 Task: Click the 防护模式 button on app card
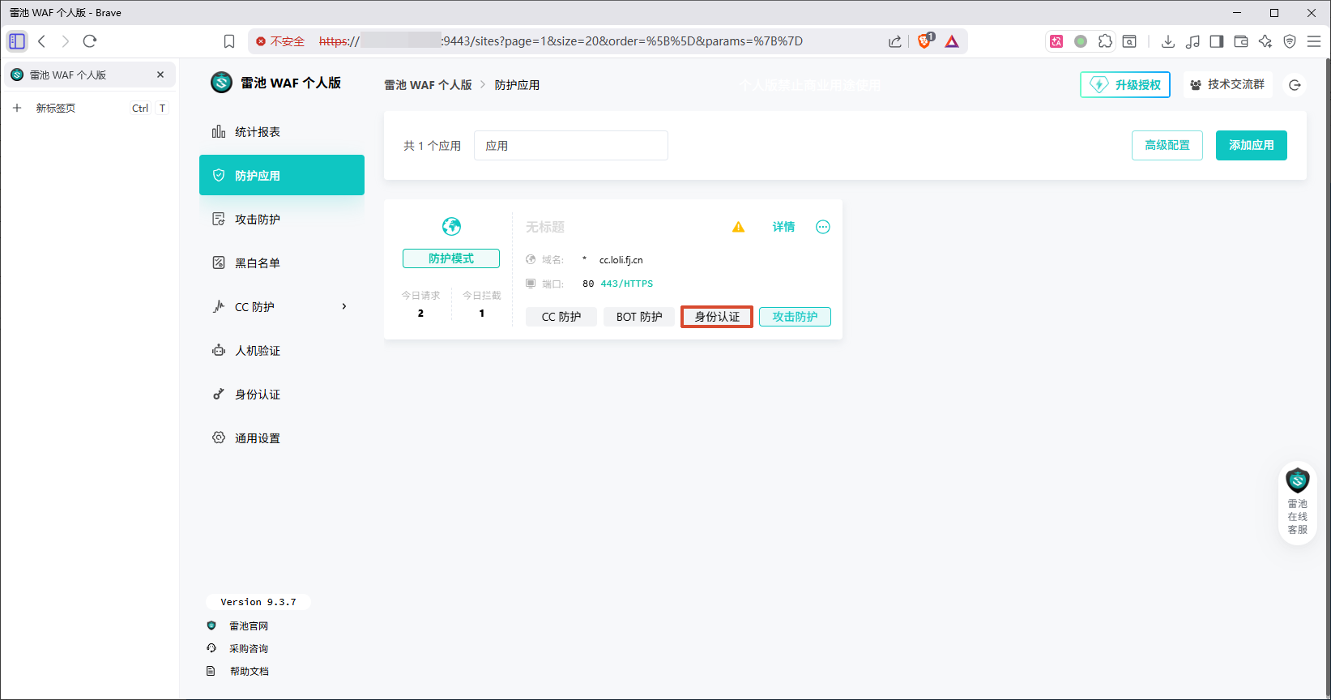coord(451,258)
